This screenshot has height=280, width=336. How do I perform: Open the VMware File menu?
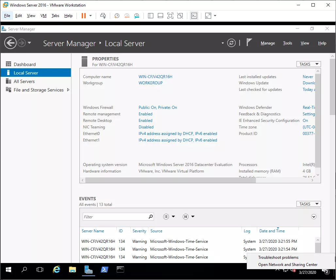(x=7, y=16)
